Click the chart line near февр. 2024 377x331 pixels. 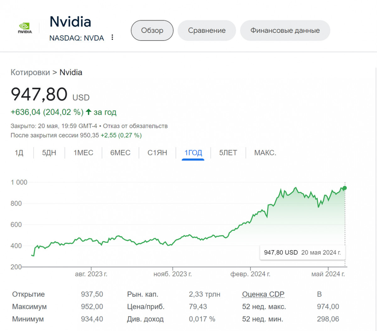pos(250,220)
